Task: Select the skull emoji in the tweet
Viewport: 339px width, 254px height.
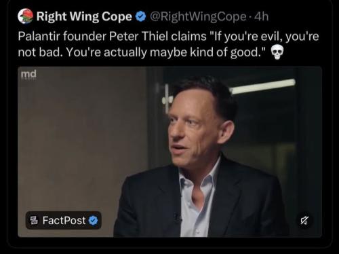Action: [277, 52]
